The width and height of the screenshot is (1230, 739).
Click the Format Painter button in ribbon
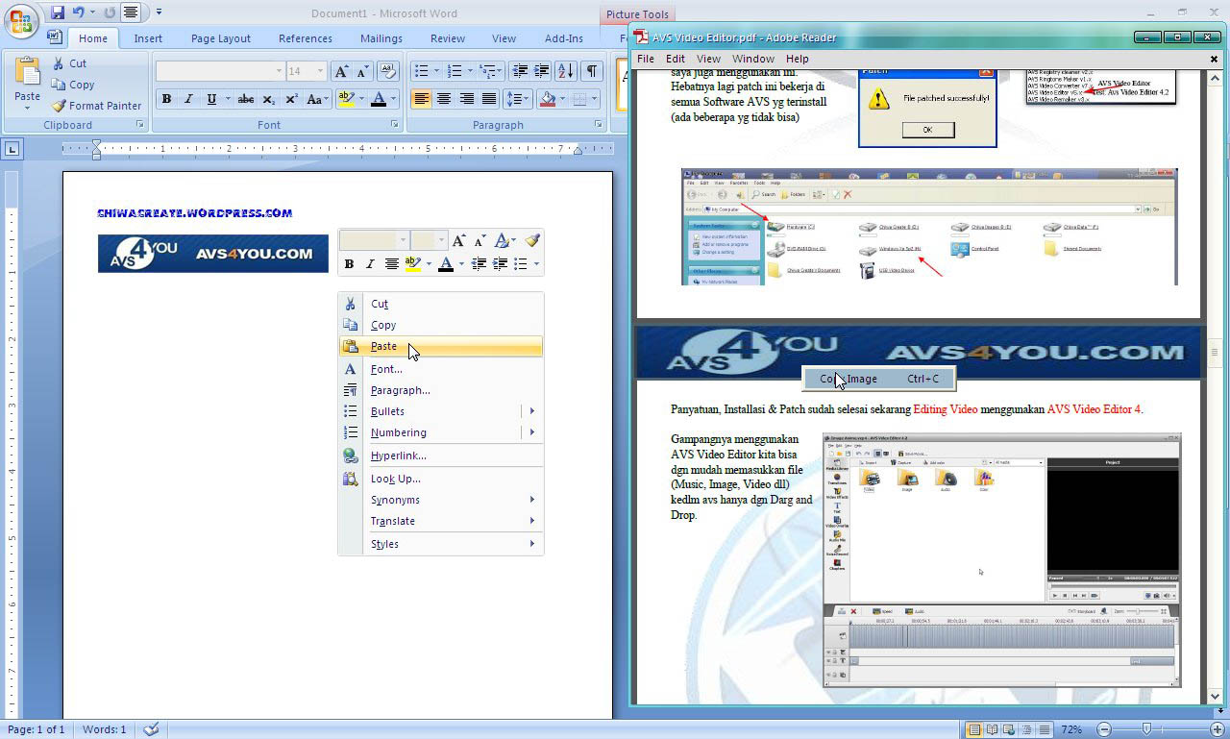click(97, 106)
